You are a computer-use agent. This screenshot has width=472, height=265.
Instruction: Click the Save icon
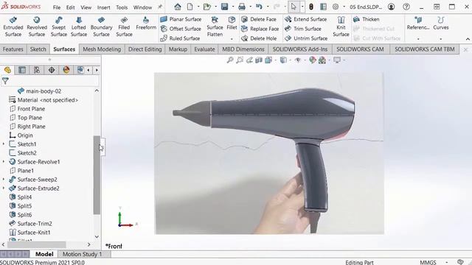(x=224, y=7)
